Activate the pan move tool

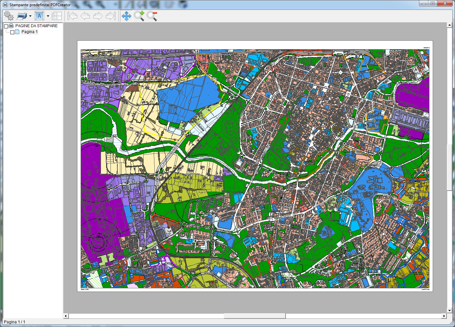tap(127, 16)
